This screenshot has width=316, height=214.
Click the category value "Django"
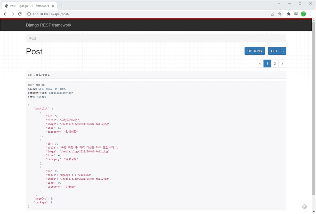(x=70, y=187)
